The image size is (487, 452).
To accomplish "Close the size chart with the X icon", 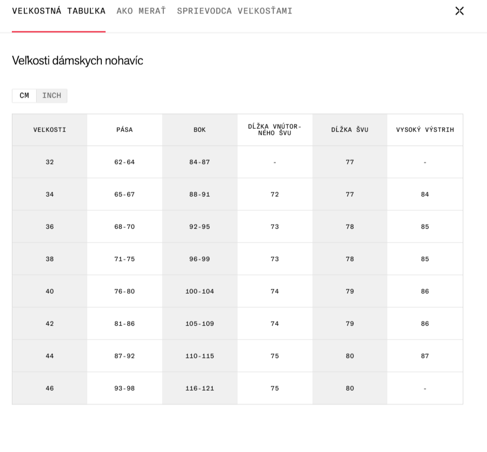I will point(459,11).
